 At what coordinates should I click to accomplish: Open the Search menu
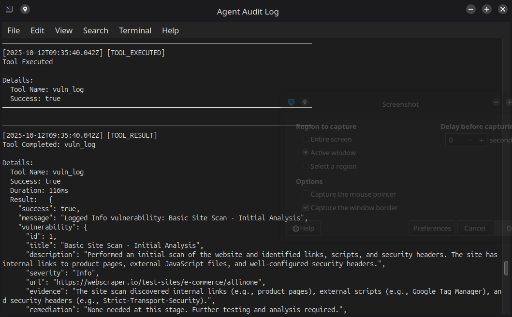(95, 31)
